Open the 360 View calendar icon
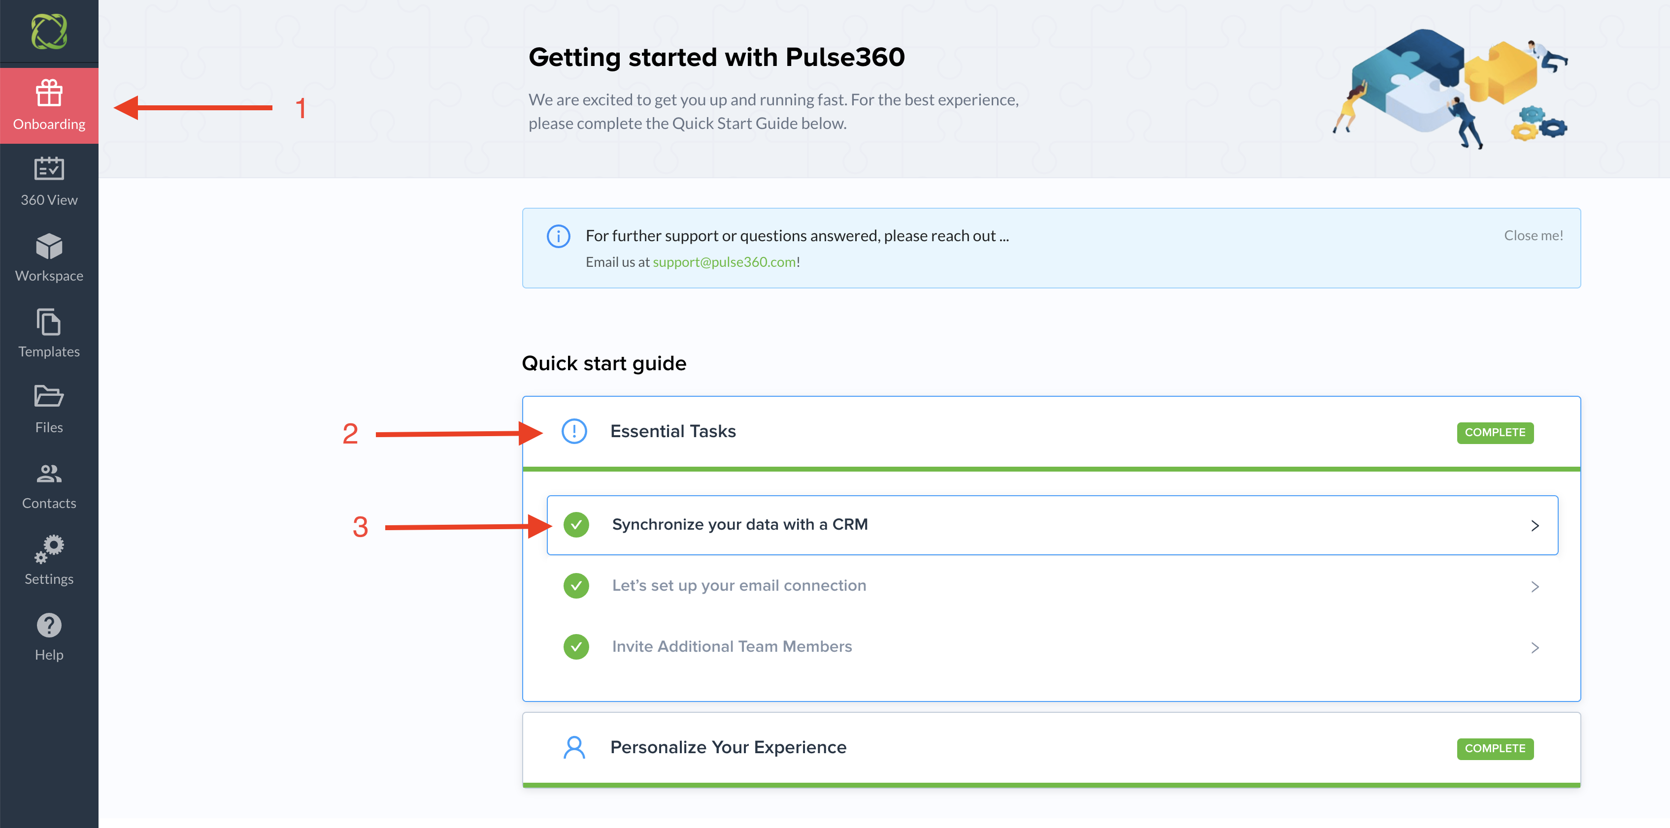The image size is (1670, 828). pos(49,168)
